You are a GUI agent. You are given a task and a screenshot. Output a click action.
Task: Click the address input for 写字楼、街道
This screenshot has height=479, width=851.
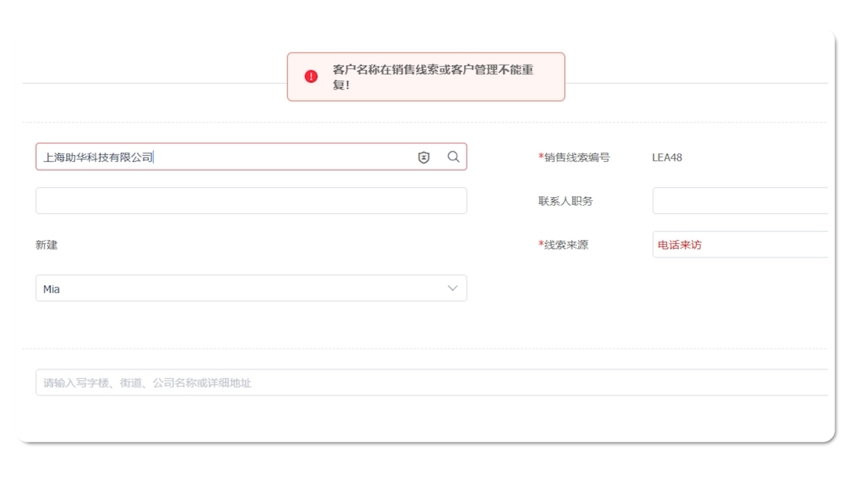(x=430, y=383)
